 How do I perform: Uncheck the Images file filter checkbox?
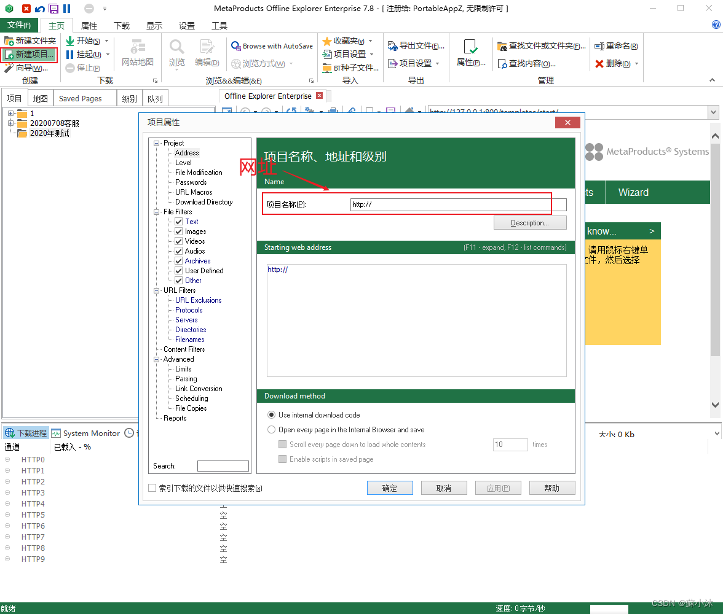[179, 231]
